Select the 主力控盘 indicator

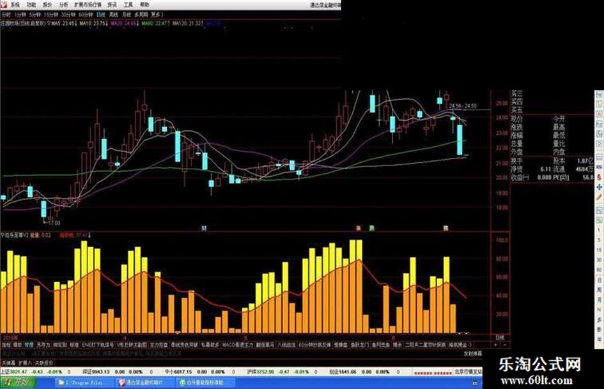point(159,345)
